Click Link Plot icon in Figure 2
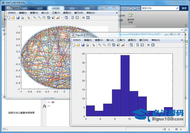The height and width of the screenshot is (133, 190). coord(131,45)
